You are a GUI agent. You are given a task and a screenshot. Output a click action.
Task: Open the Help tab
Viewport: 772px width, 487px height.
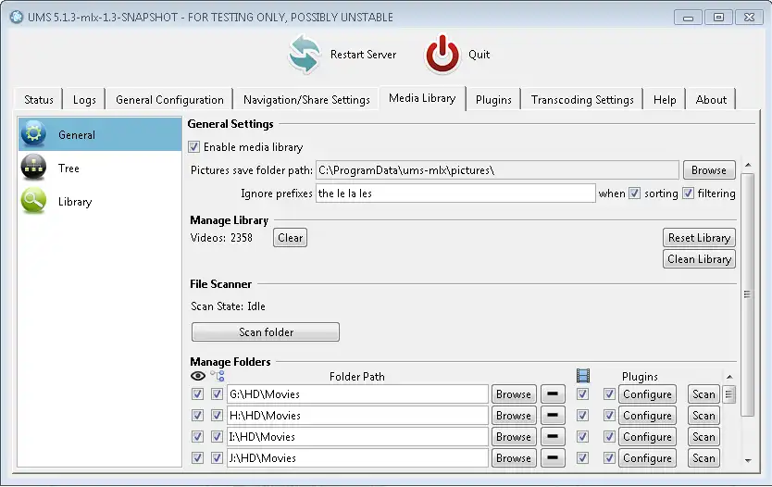(x=665, y=99)
